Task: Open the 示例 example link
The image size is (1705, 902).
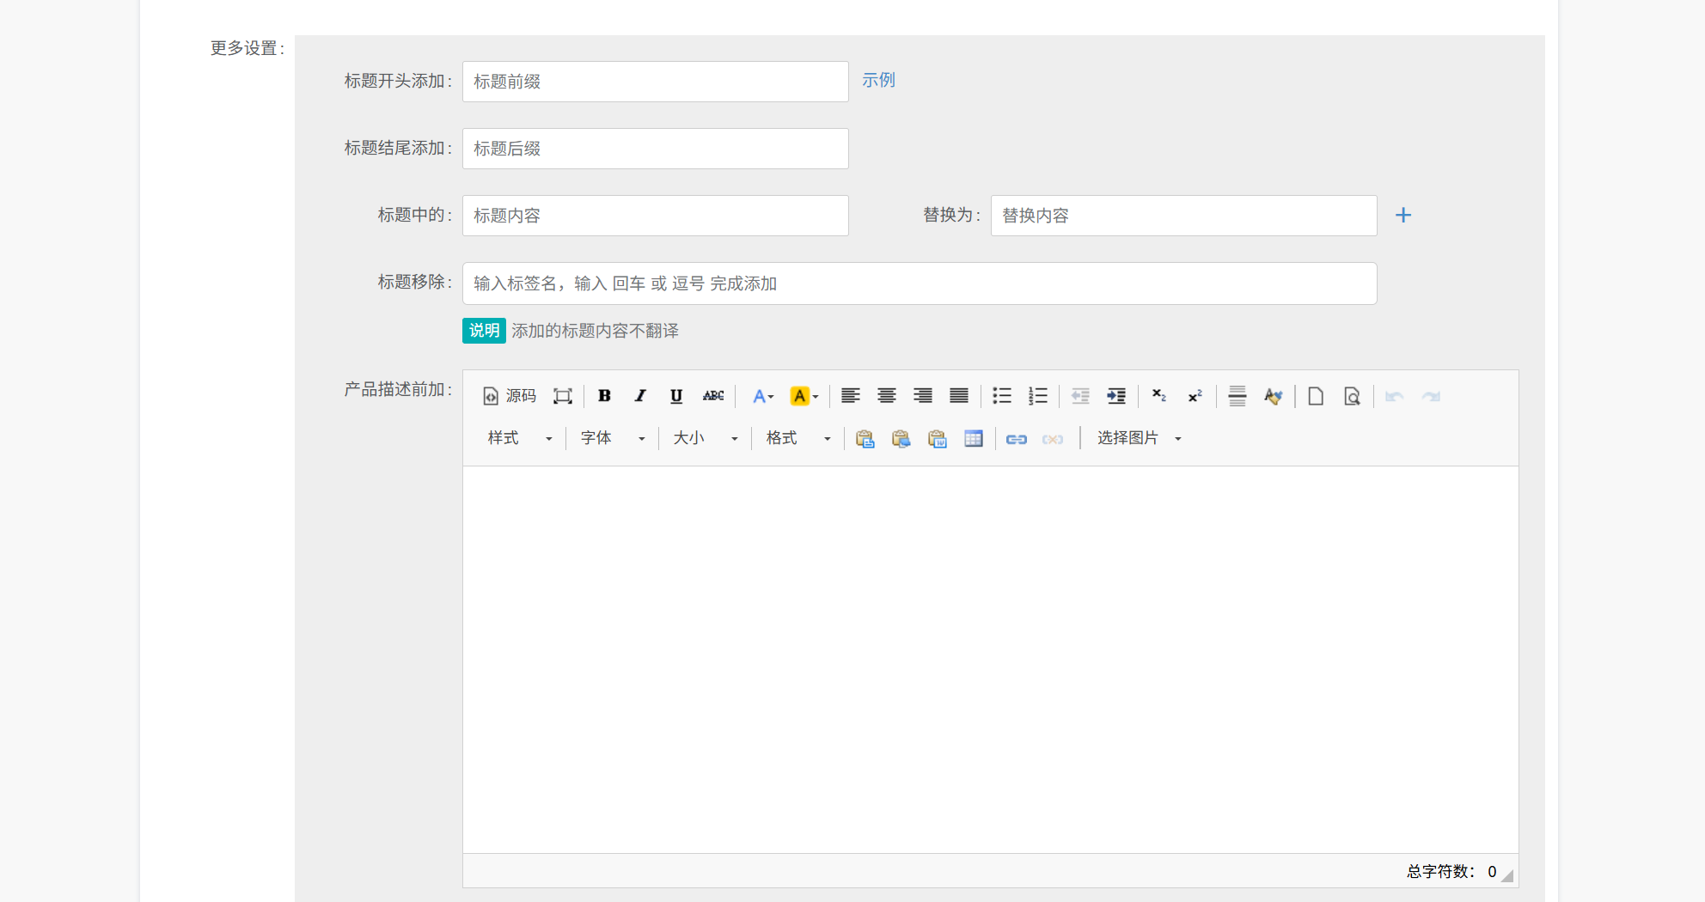Action: pyautogui.click(x=878, y=80)
